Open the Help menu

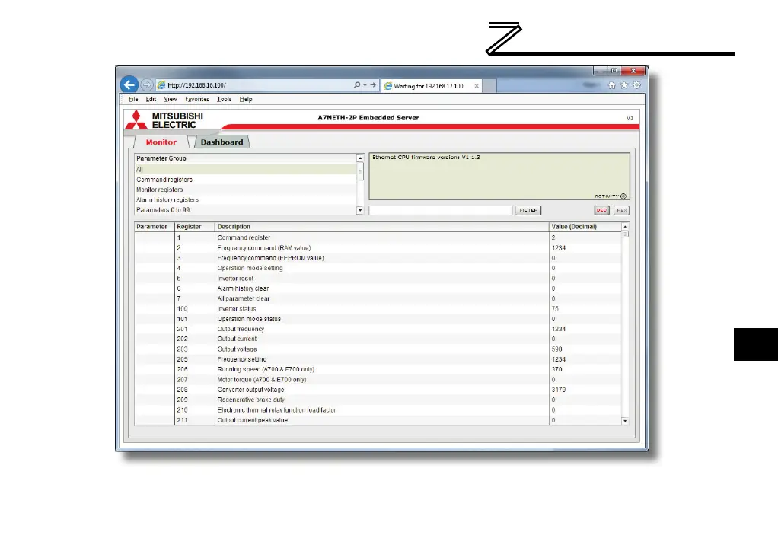(x=246, y=99)
